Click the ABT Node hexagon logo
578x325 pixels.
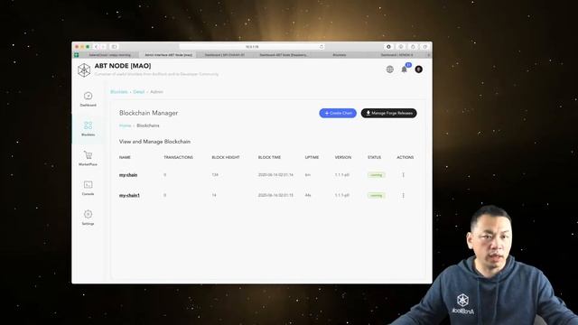click(84, 70)
